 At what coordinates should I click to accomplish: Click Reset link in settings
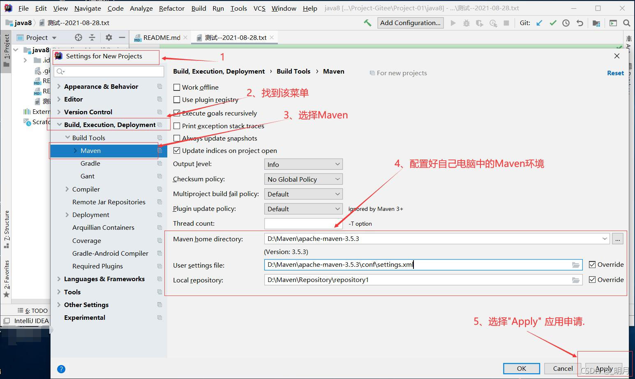(615, 73)
